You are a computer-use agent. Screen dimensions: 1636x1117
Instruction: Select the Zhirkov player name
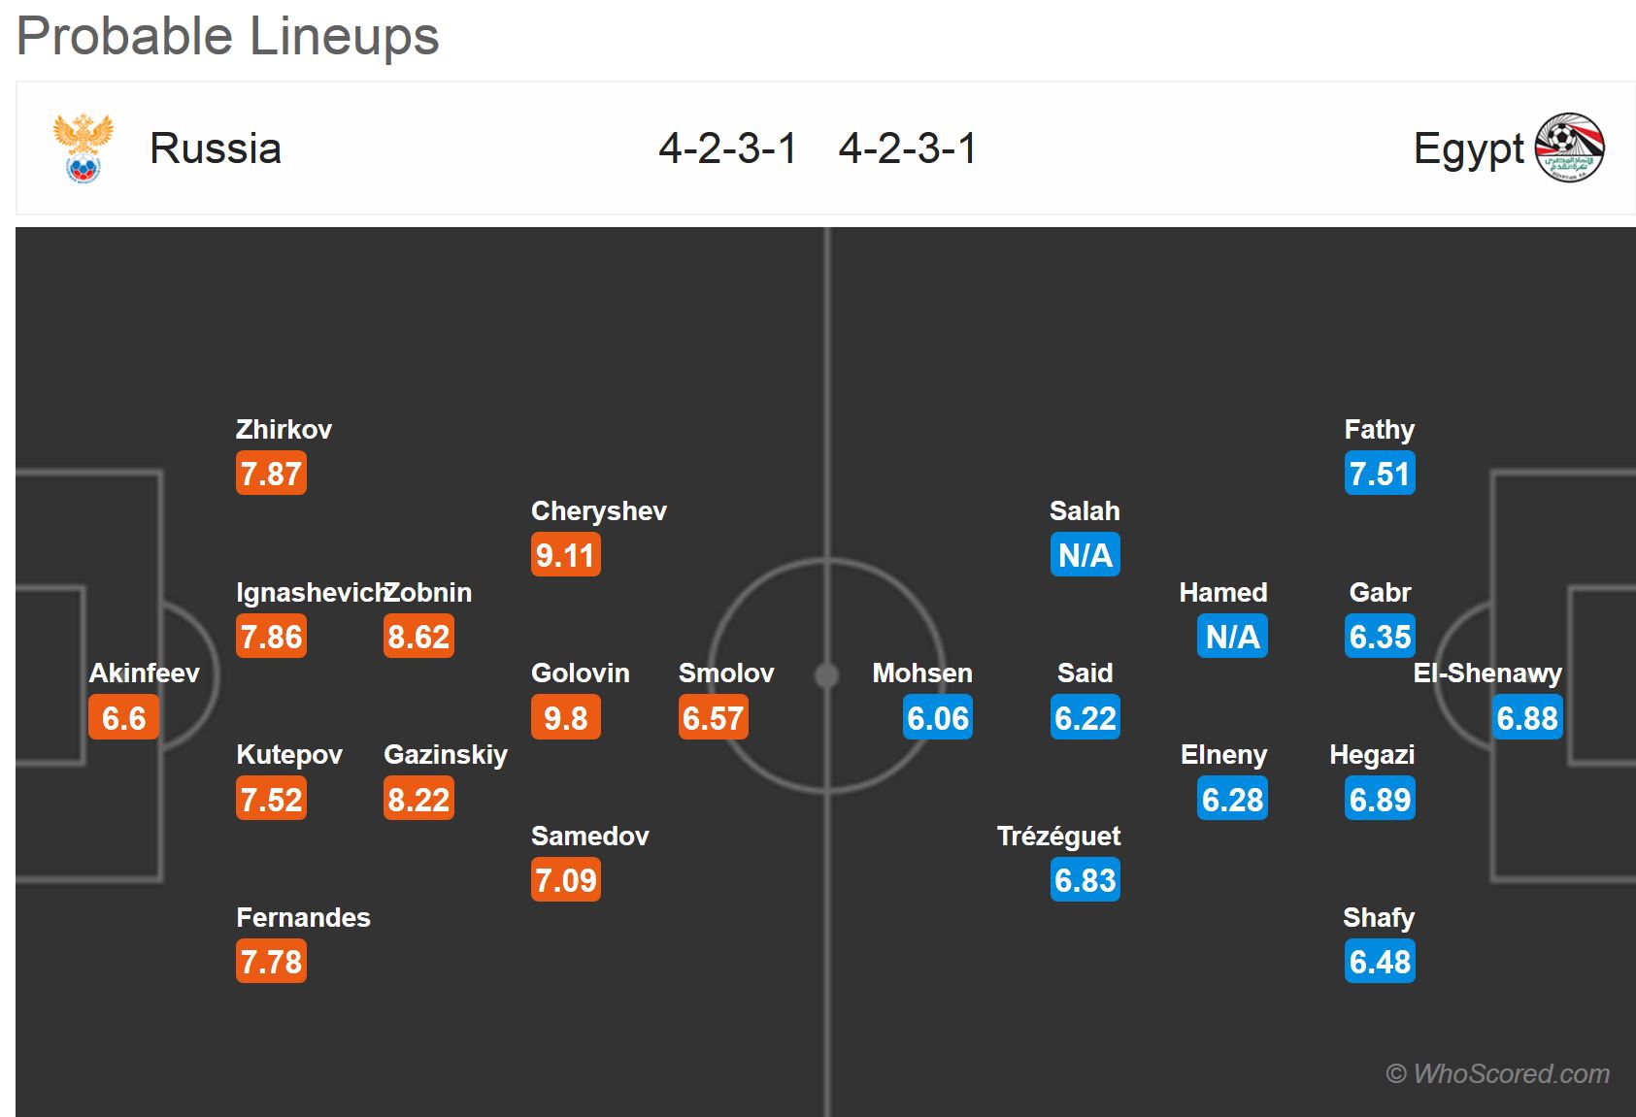(x=284, y=429)
